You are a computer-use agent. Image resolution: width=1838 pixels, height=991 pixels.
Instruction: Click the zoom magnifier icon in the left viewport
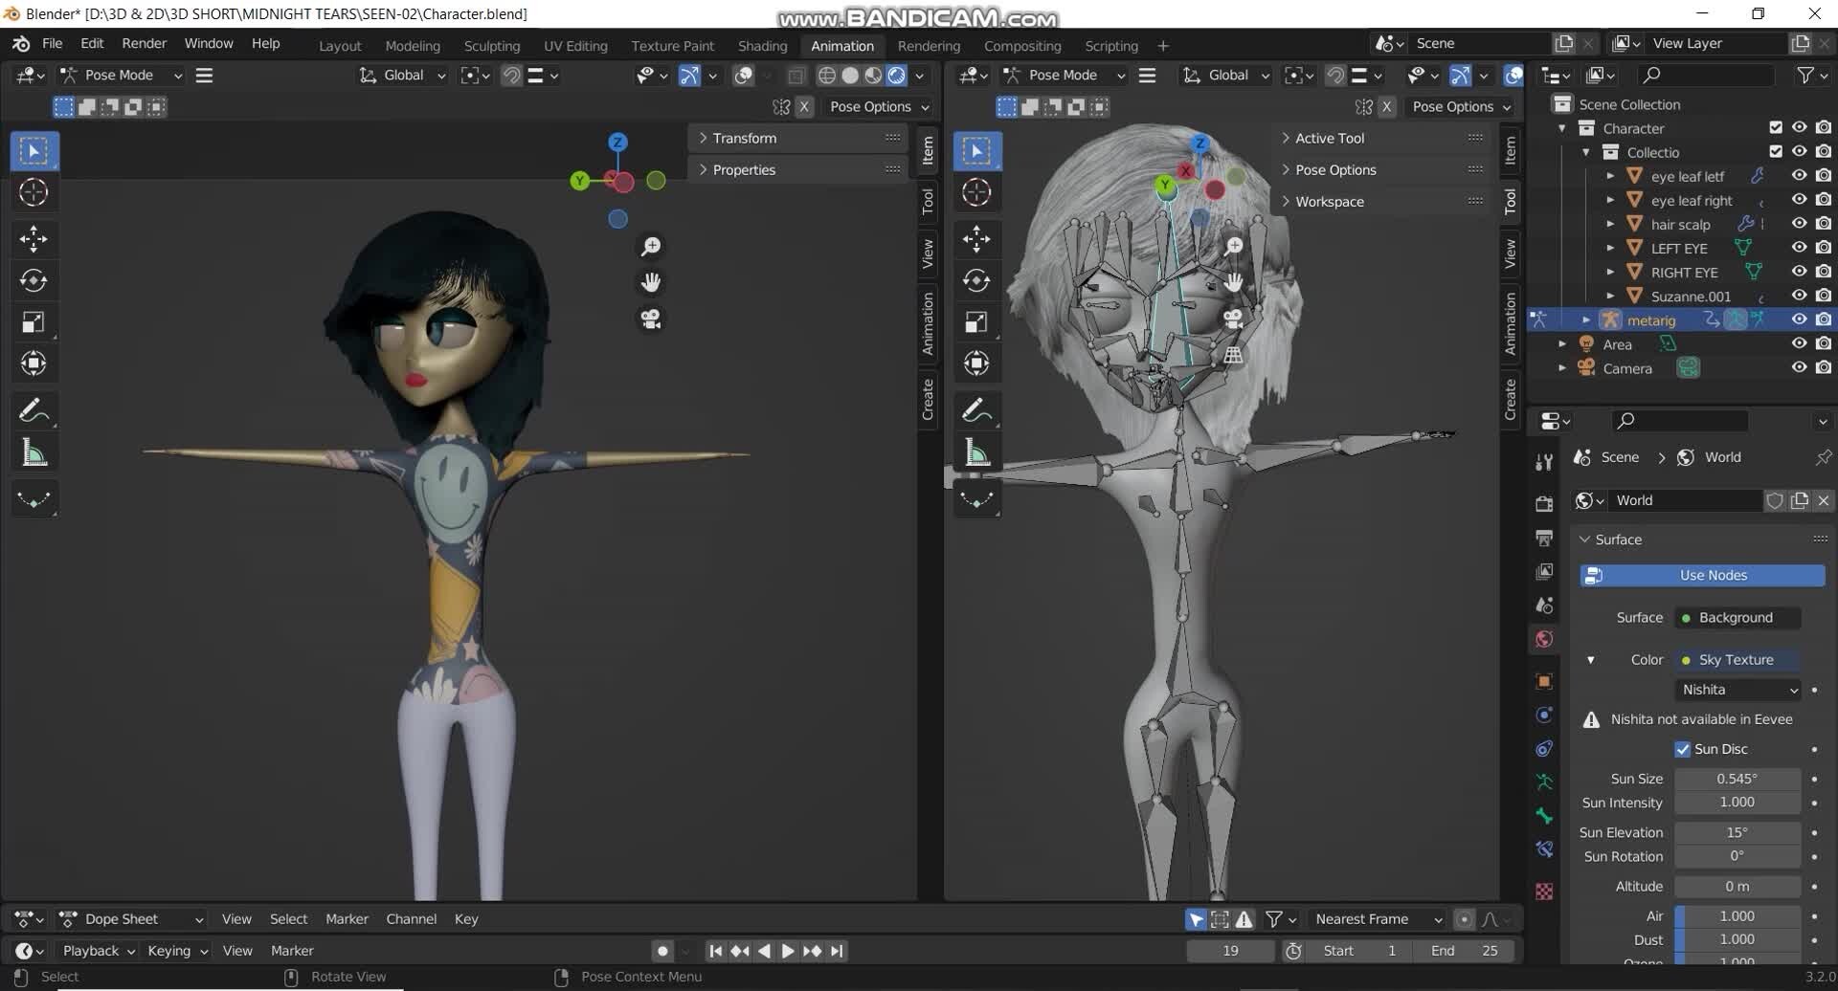click(x=651, y=246)
